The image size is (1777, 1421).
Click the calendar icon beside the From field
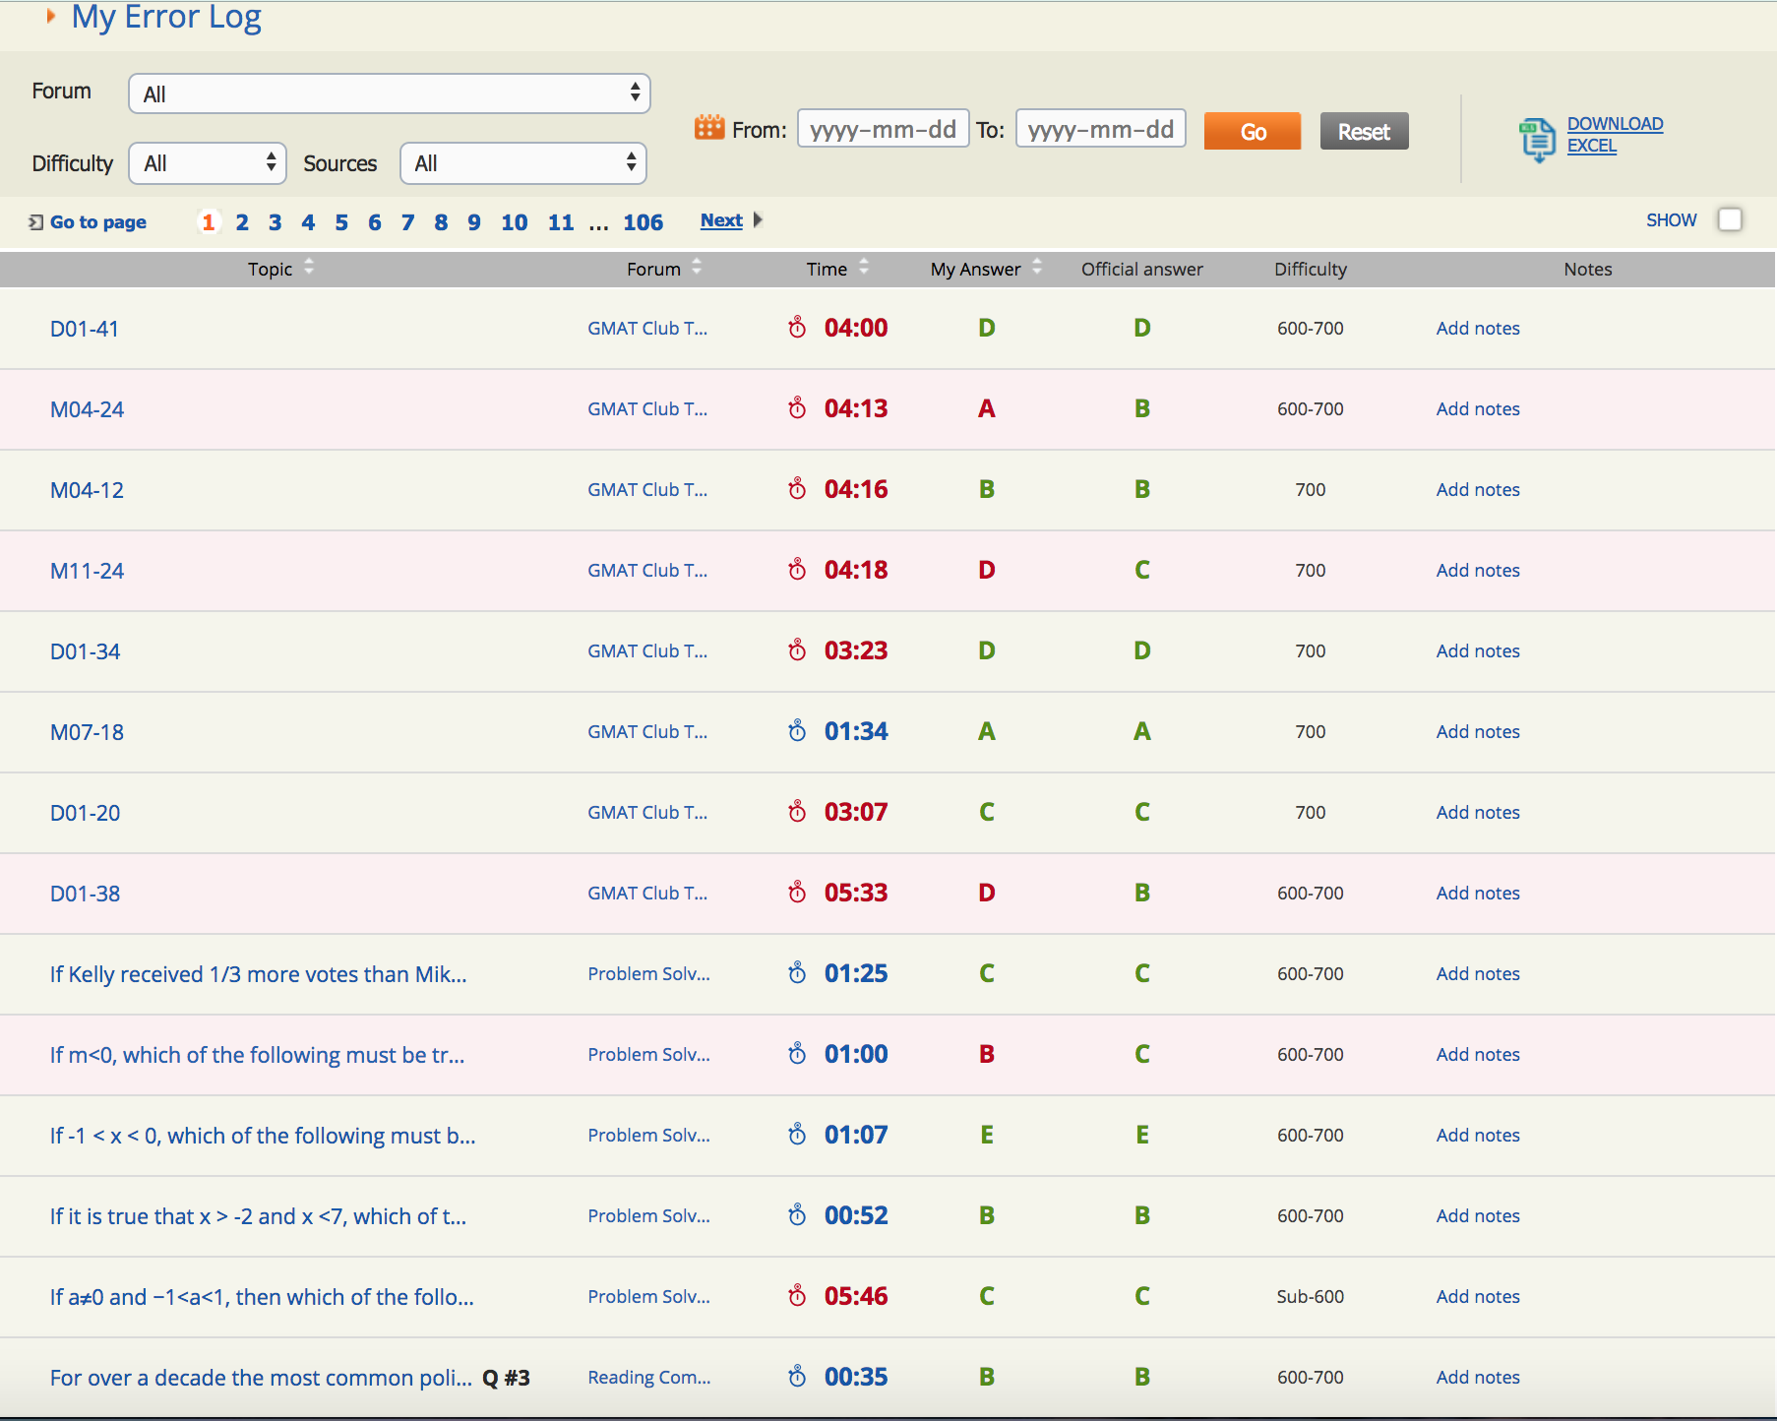point(710,128)
